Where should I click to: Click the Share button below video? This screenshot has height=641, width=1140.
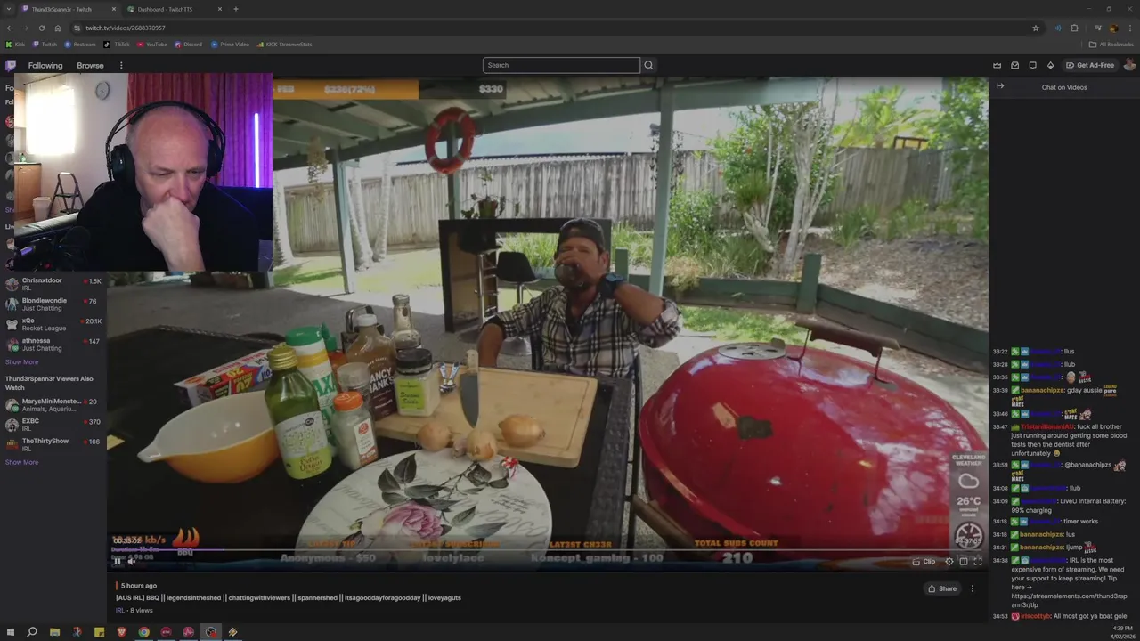(x=942, y=588)
